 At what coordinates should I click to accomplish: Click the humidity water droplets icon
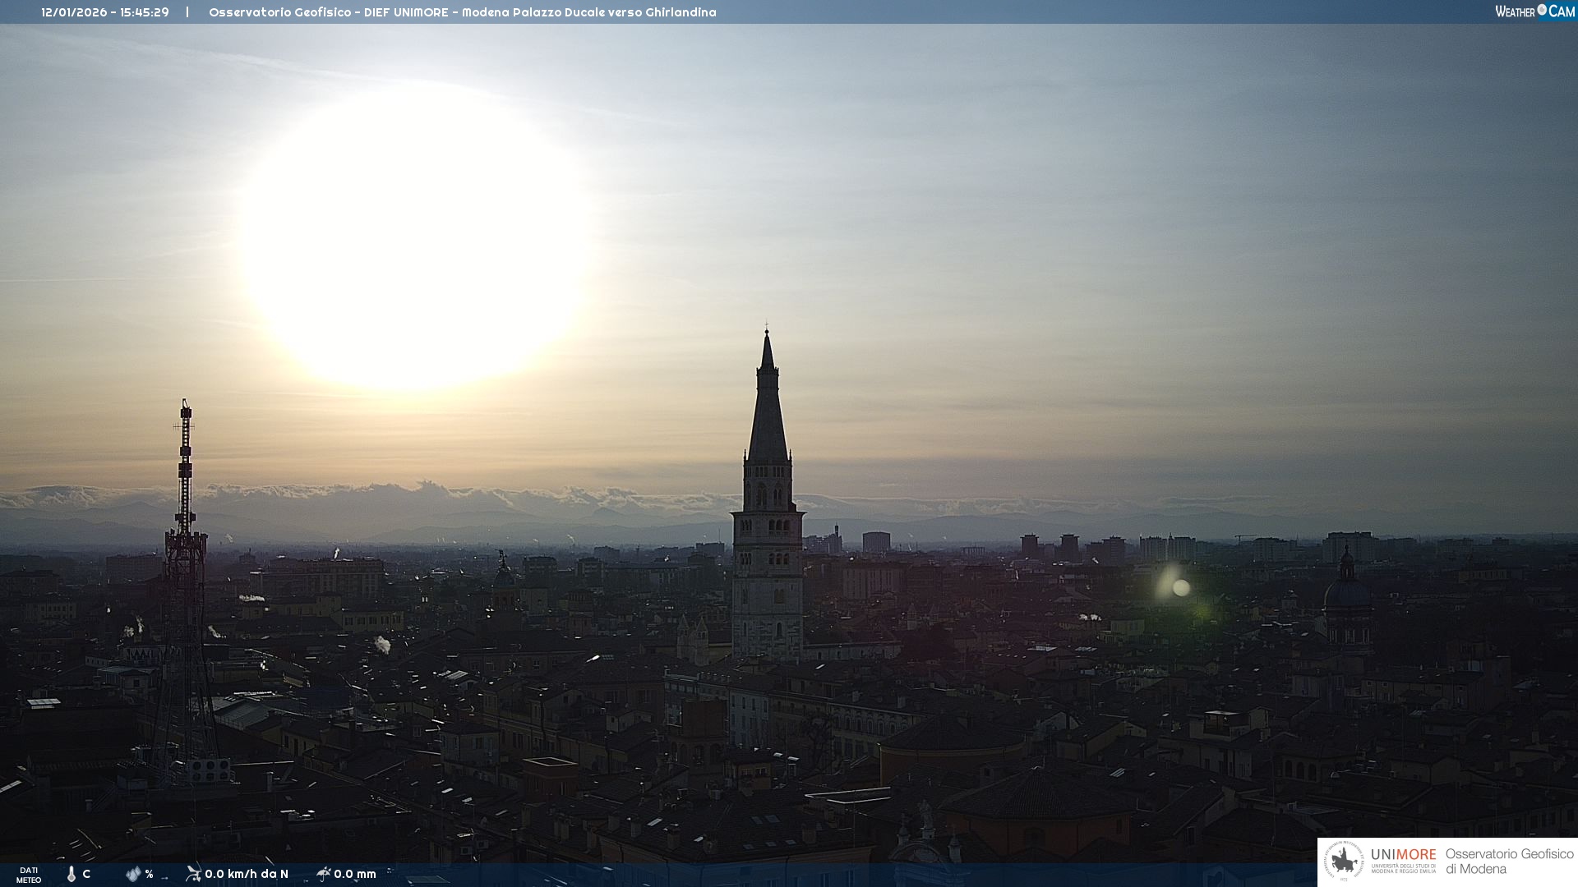[133, 874]
